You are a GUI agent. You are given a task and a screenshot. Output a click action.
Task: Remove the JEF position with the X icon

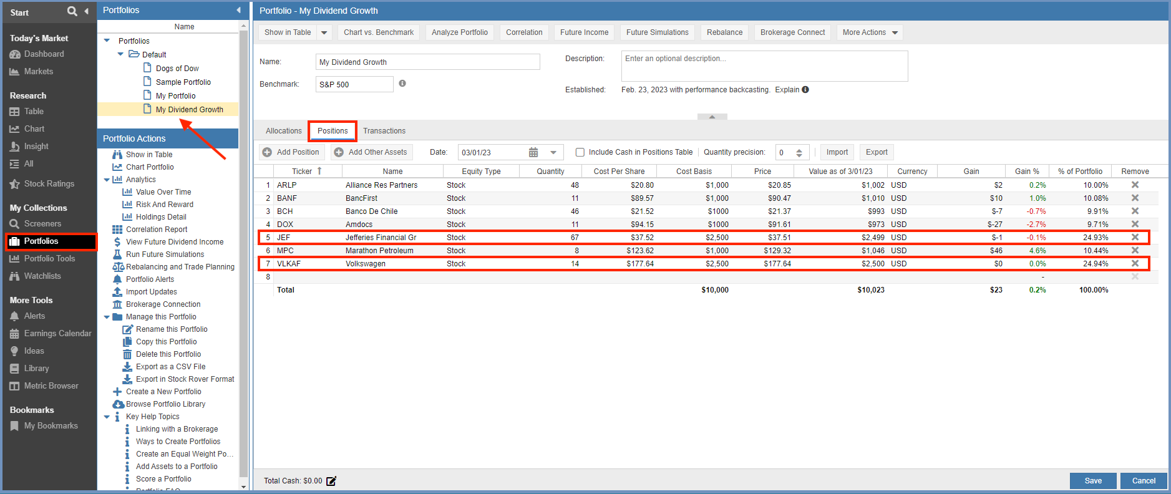[x=1135, y=237]
